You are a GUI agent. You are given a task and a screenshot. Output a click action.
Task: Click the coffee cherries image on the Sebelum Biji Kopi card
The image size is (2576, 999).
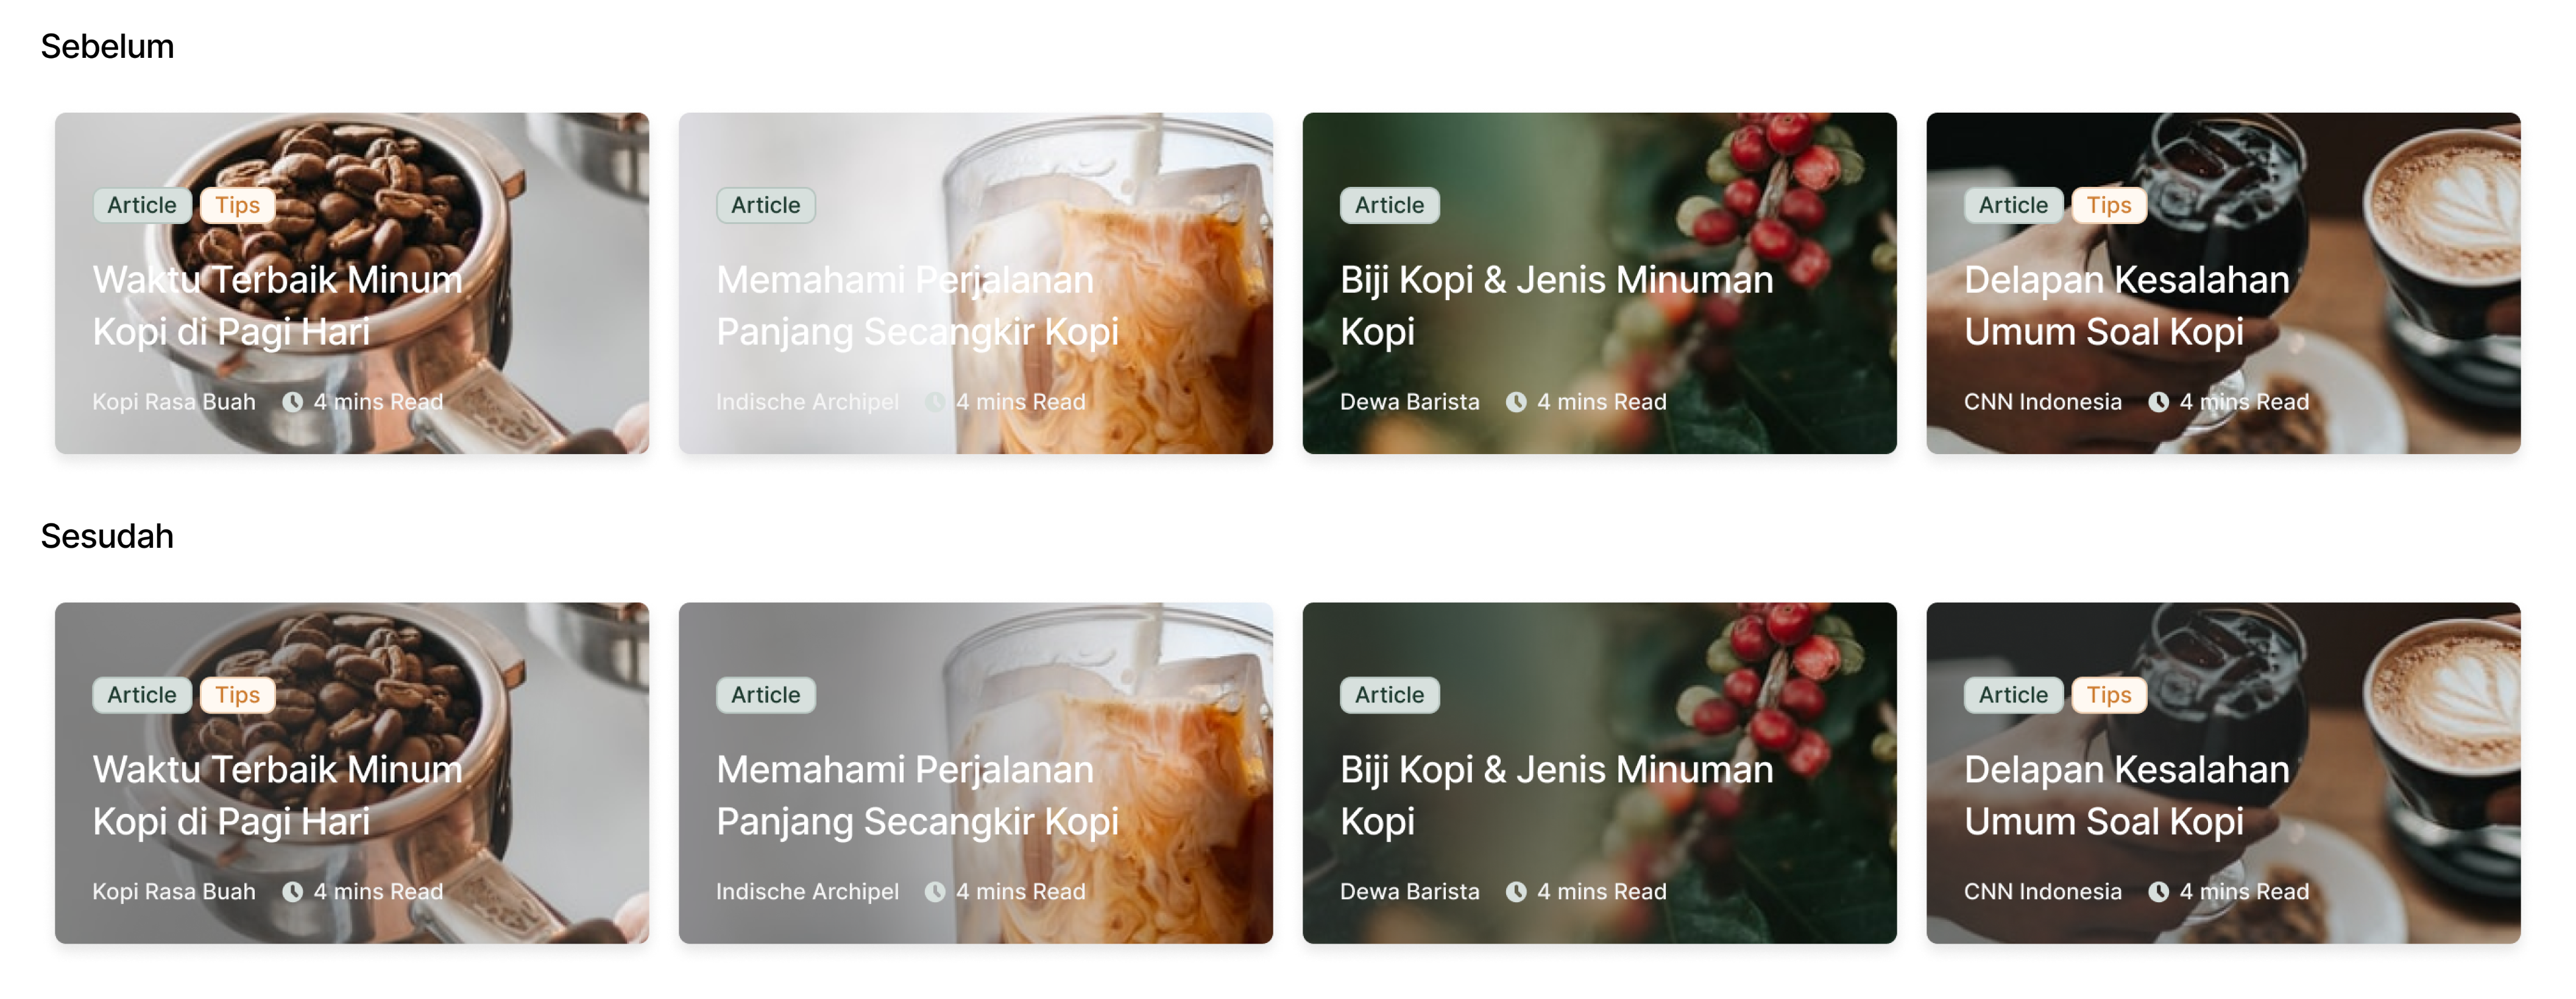1760,220
